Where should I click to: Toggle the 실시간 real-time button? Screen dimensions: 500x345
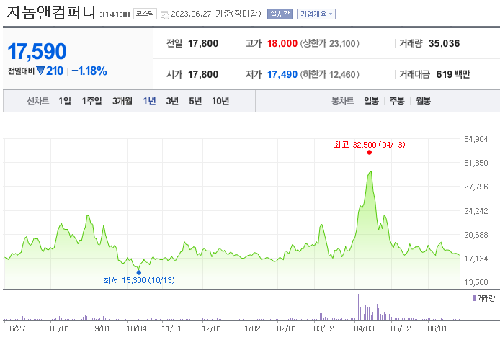[280, 14]
